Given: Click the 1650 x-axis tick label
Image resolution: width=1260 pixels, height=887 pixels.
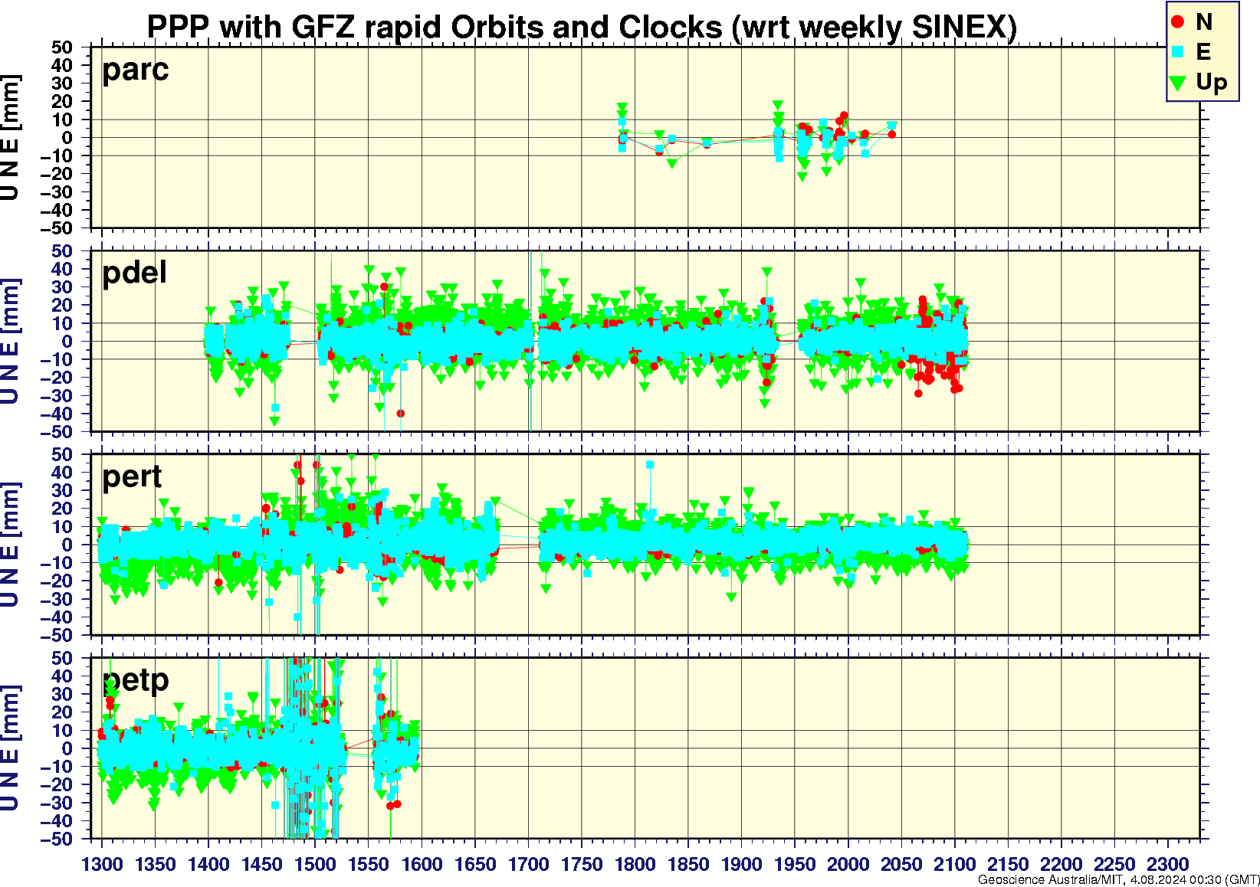Looking at the screenshot, I should point(475,864).
